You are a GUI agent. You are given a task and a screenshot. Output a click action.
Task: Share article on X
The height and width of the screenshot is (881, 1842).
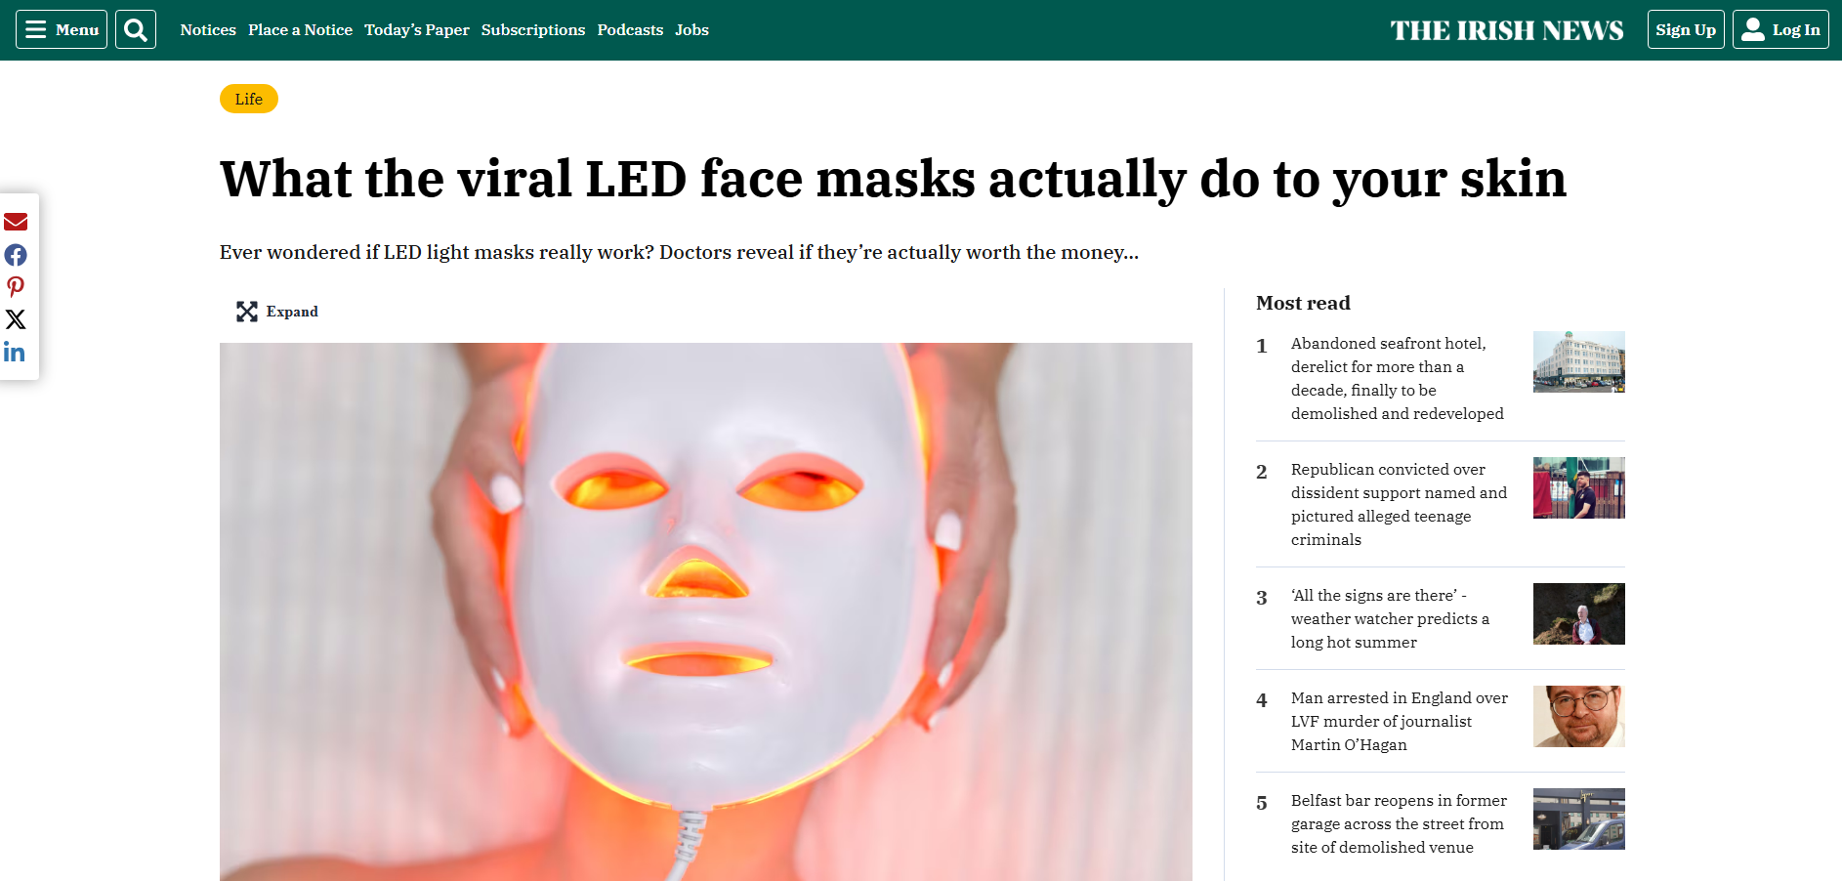click(16, 319)
